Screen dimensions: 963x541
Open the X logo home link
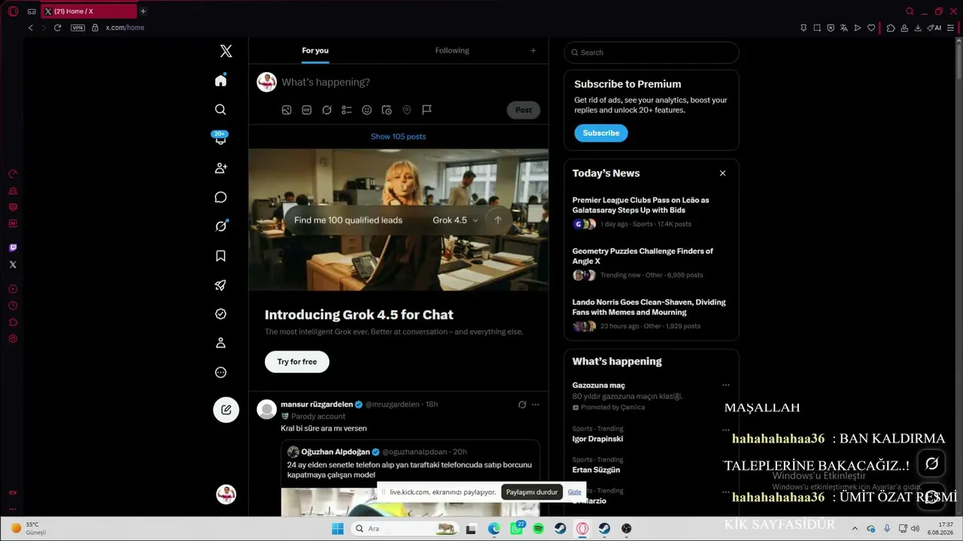point(226,51)
